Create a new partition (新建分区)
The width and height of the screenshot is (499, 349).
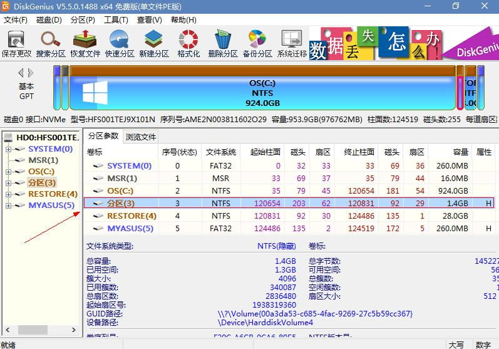[154, 44]
